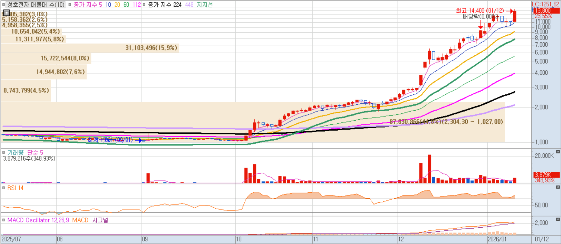Toggle the RSI 14 legend marker
The image size is (561, 244).
point(4,188)
